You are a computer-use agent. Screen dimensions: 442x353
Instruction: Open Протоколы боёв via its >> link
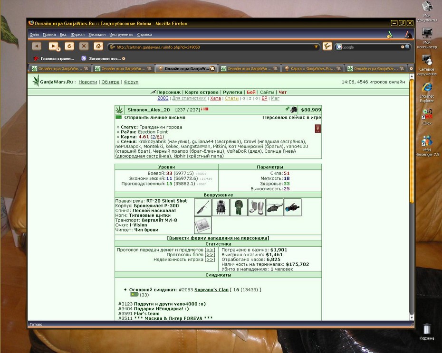[210, 254]
